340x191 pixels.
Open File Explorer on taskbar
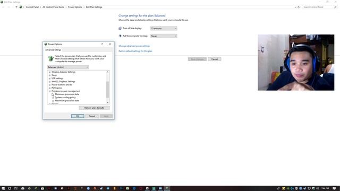[127, 188]
